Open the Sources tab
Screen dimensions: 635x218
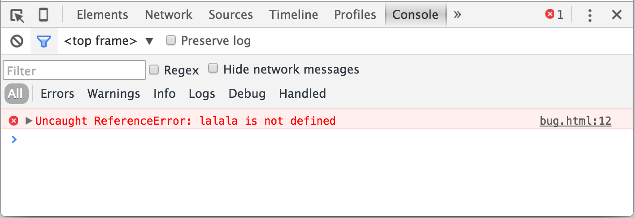pos(231,15)
